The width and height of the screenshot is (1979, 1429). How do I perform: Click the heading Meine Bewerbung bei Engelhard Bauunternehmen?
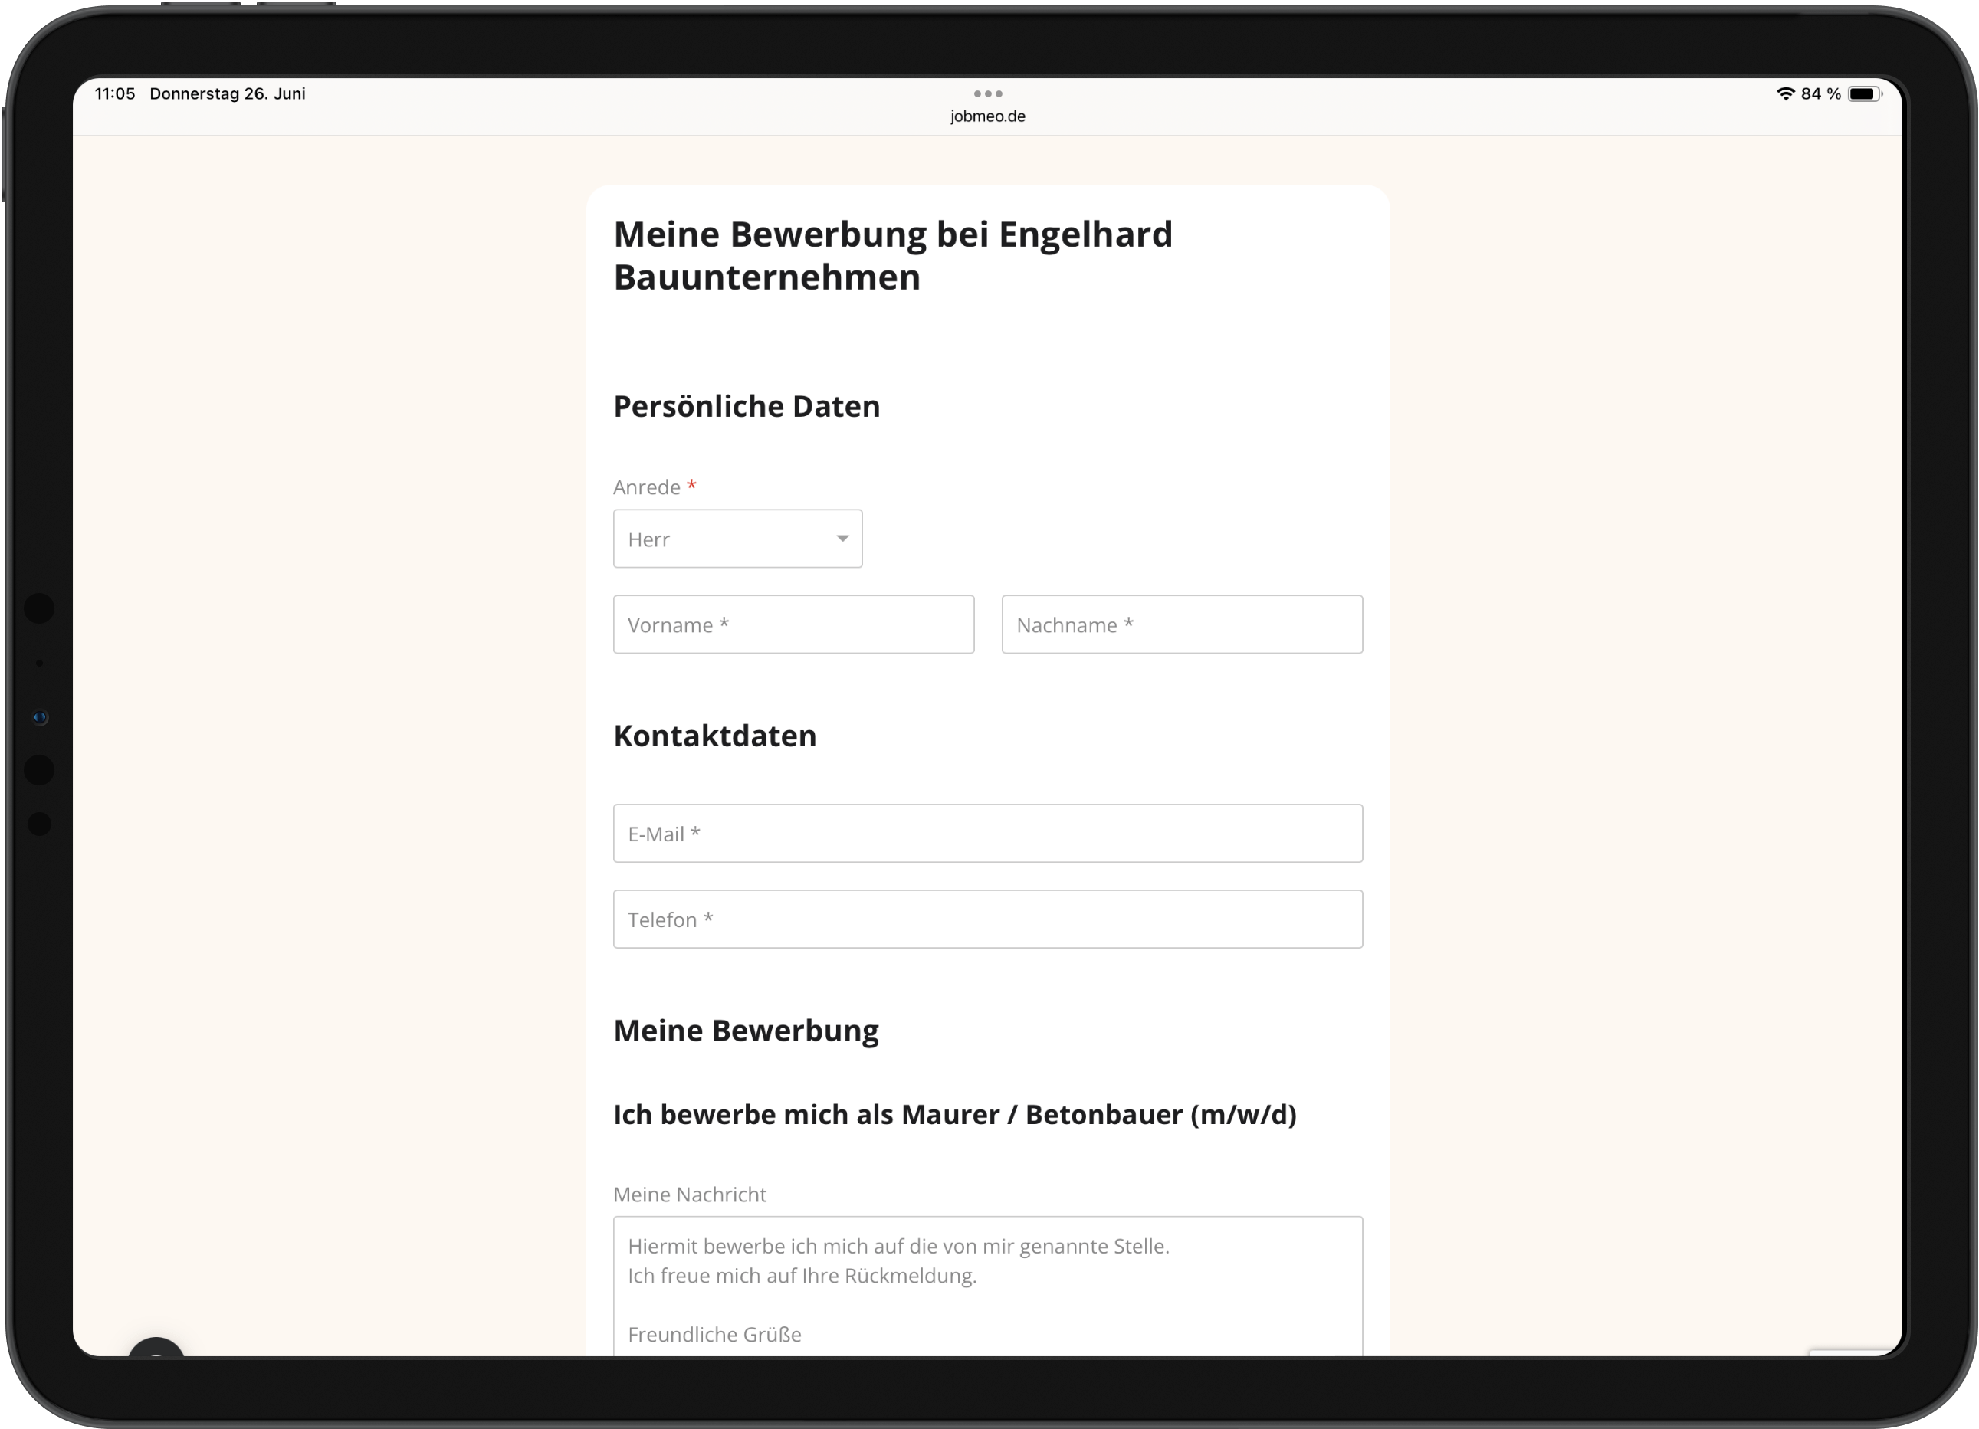coord(893,256)
